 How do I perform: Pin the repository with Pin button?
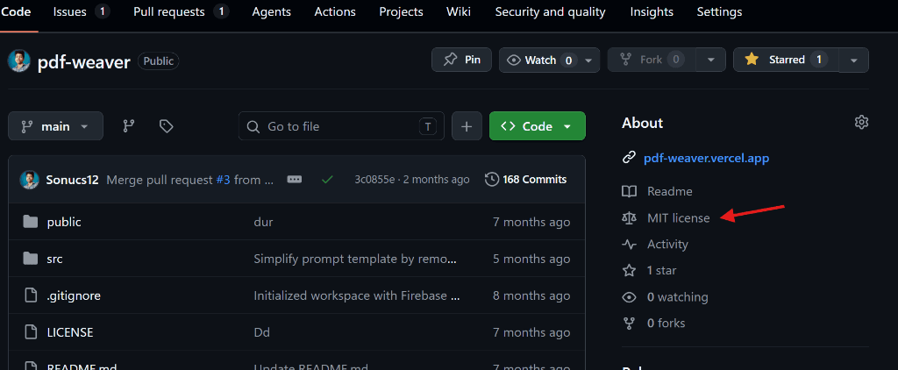(x=461, y=60)
